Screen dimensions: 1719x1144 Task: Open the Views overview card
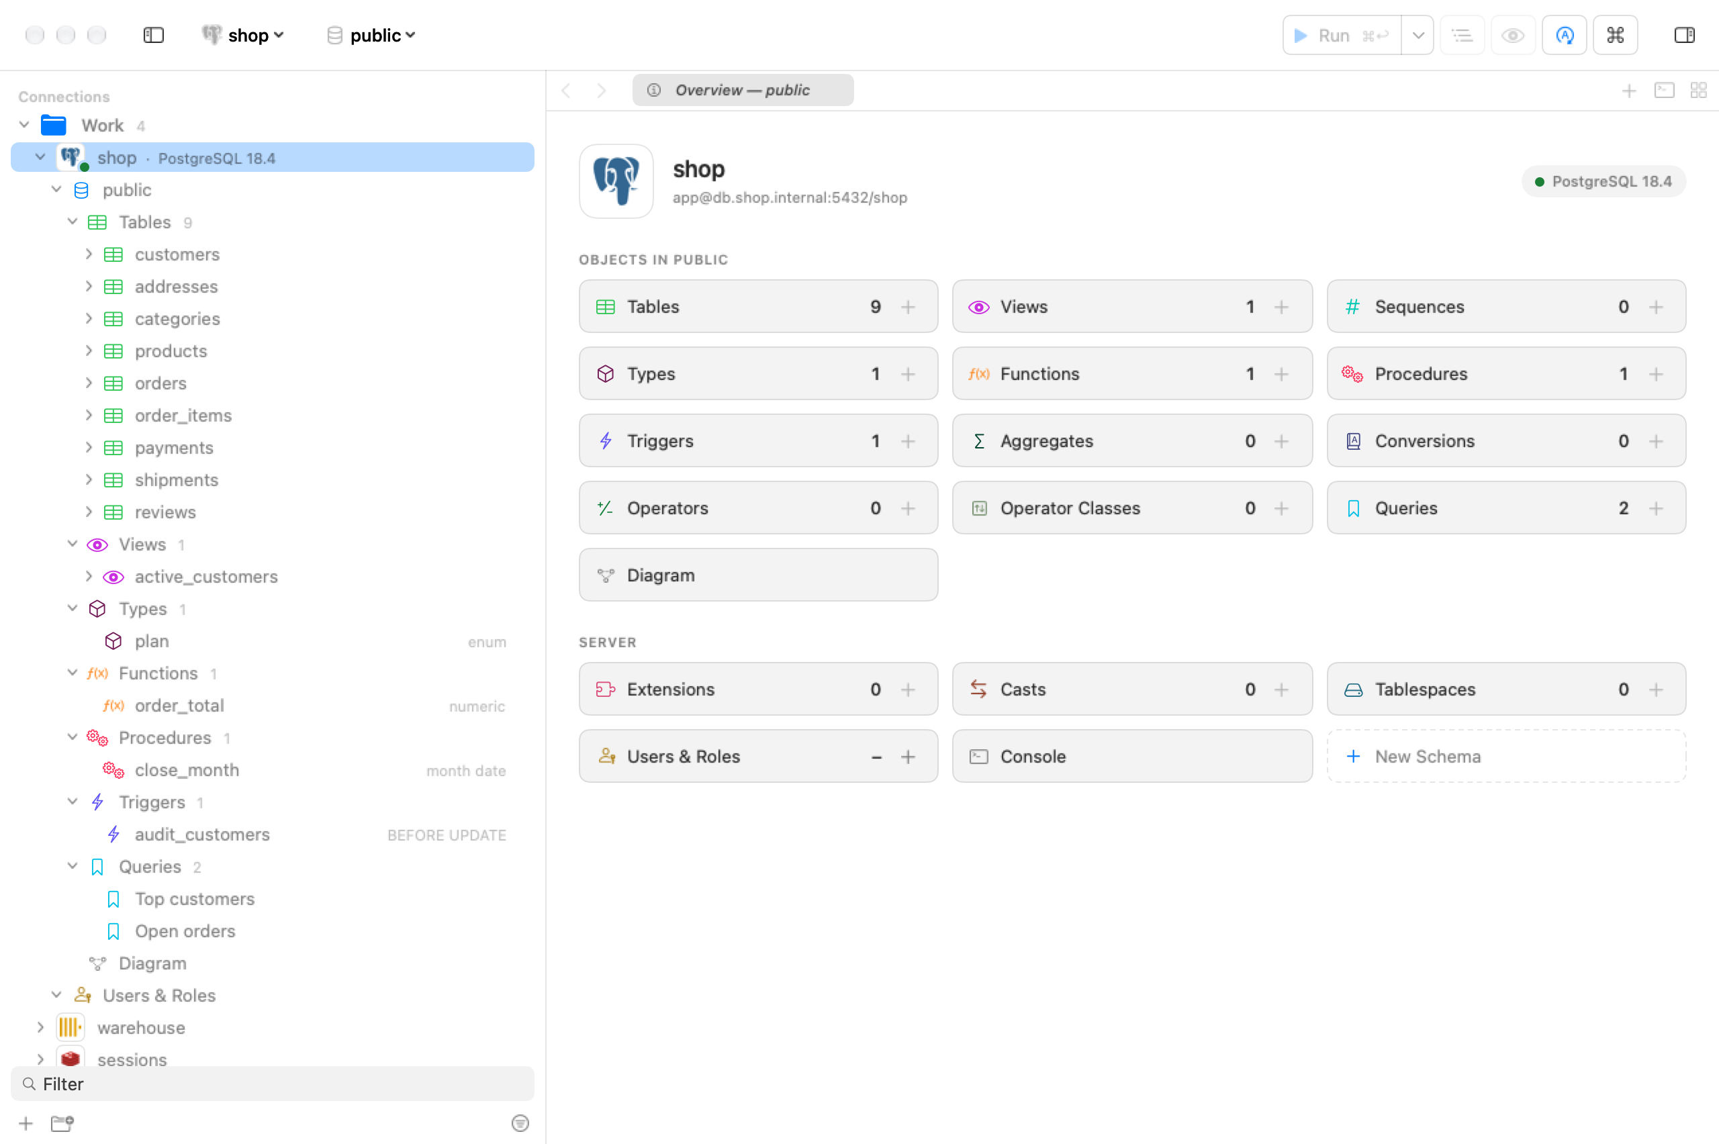tap(1131, 306)
